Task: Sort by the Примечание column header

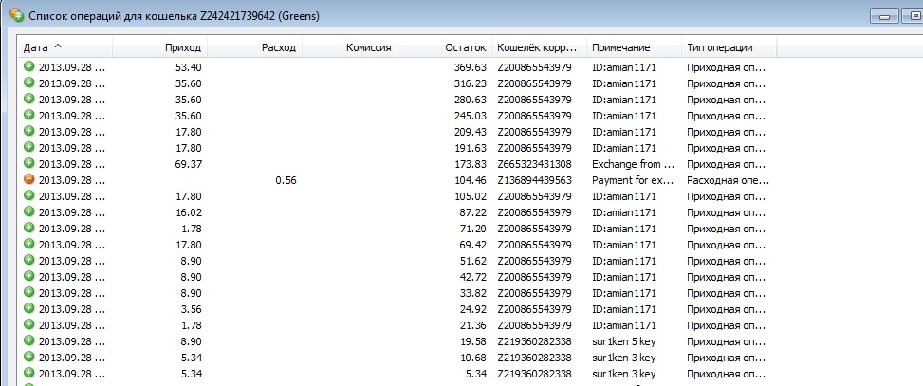Action: (x=634, y=47)
